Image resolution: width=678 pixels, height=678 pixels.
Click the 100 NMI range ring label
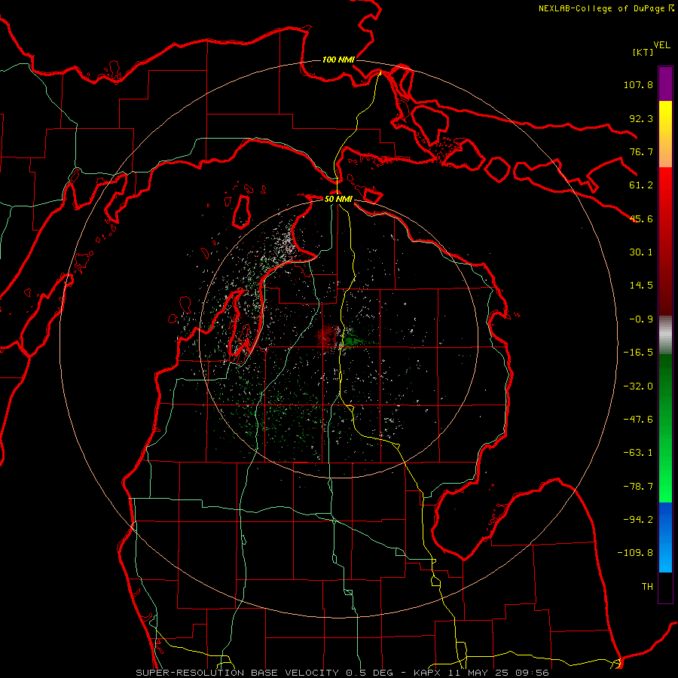[x=338, y=60]
